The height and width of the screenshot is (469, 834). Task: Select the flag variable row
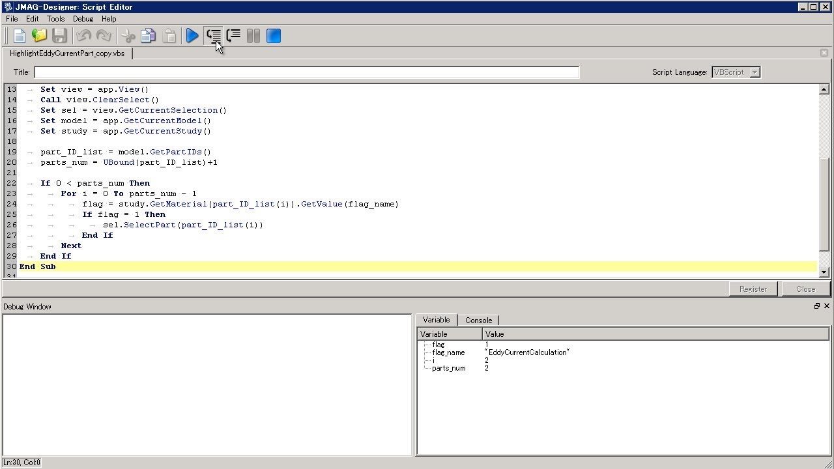(623, 345)
